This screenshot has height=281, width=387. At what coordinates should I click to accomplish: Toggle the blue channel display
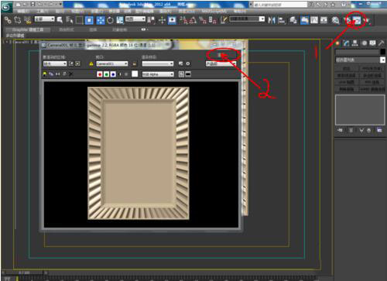113,74
